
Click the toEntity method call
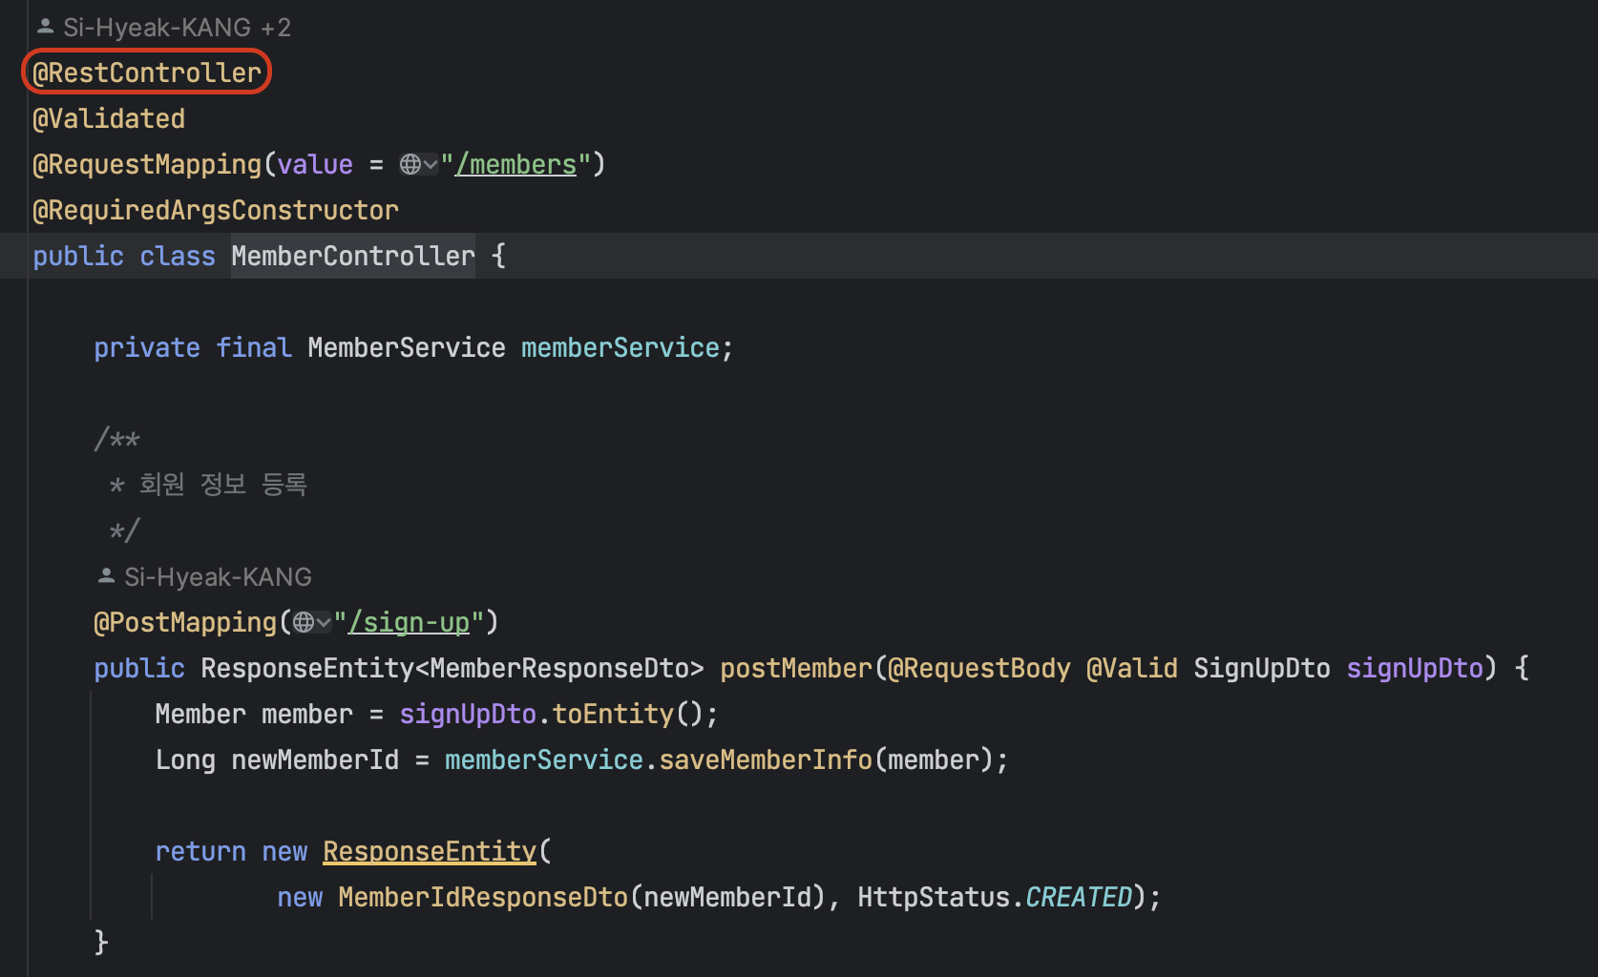tap(613, 714)
